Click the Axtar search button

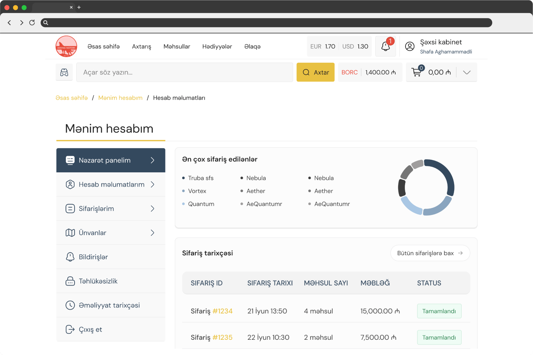315,72
